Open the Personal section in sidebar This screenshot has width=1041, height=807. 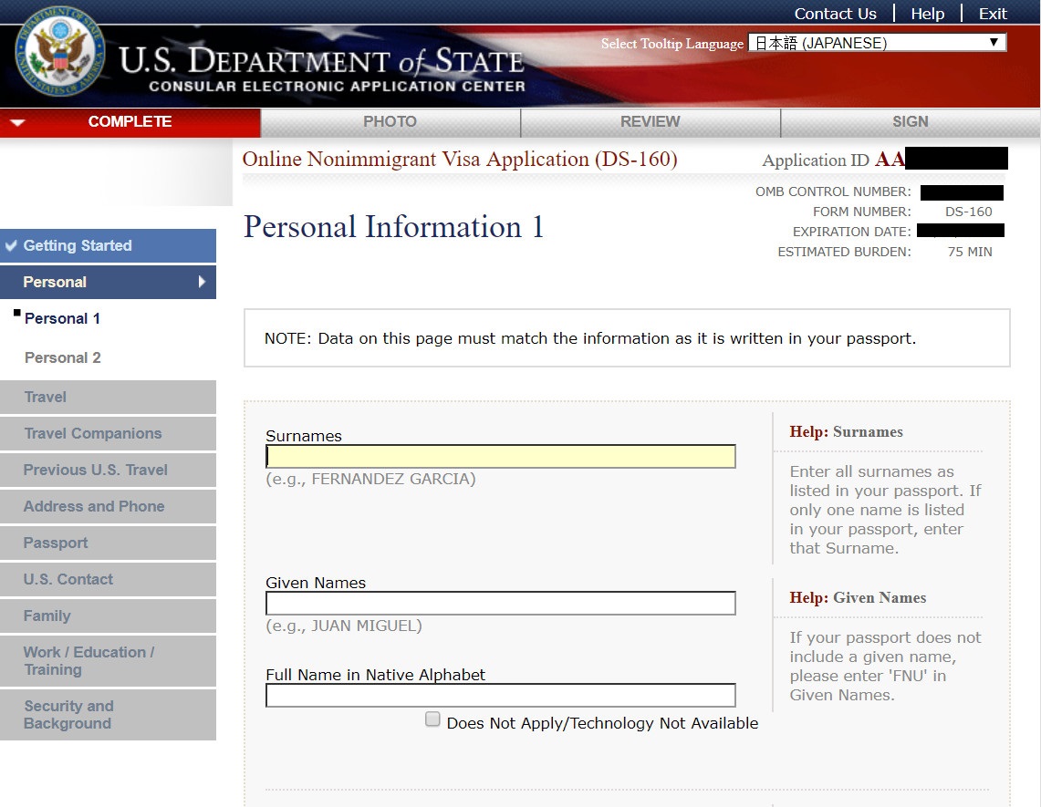[109, 282]
